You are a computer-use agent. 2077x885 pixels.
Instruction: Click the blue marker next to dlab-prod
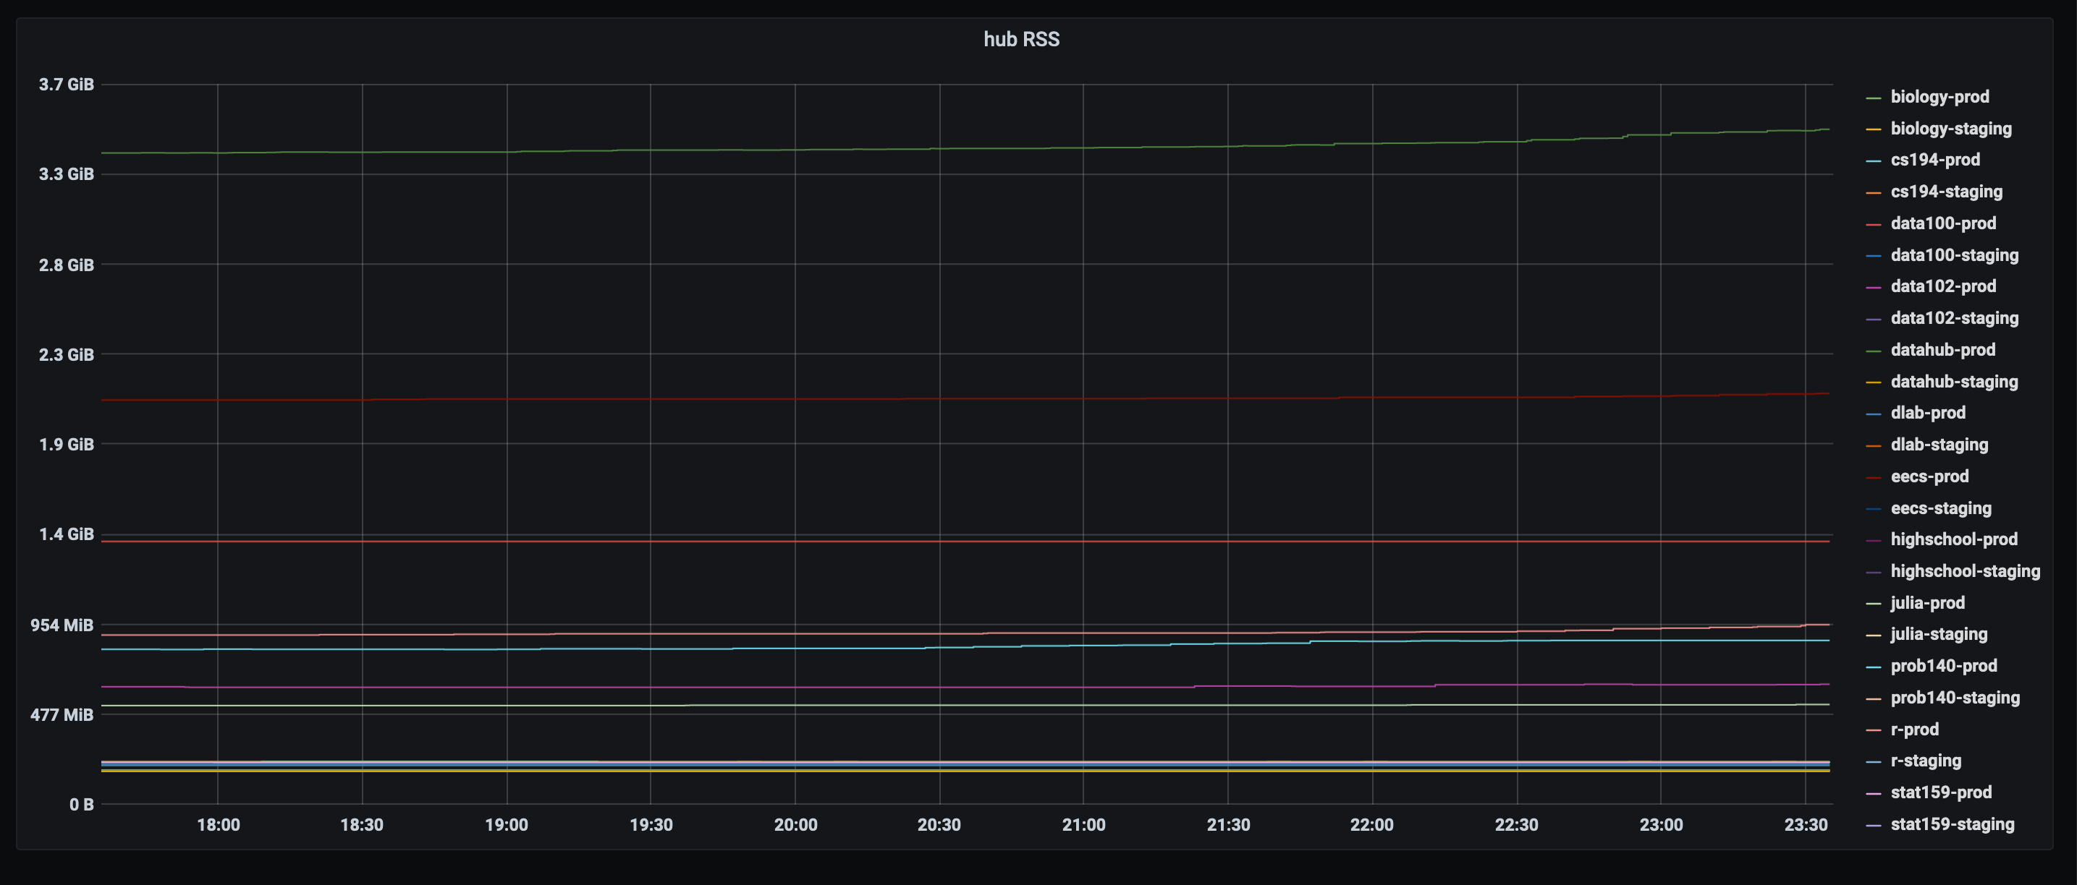(x=1874, y=412)
